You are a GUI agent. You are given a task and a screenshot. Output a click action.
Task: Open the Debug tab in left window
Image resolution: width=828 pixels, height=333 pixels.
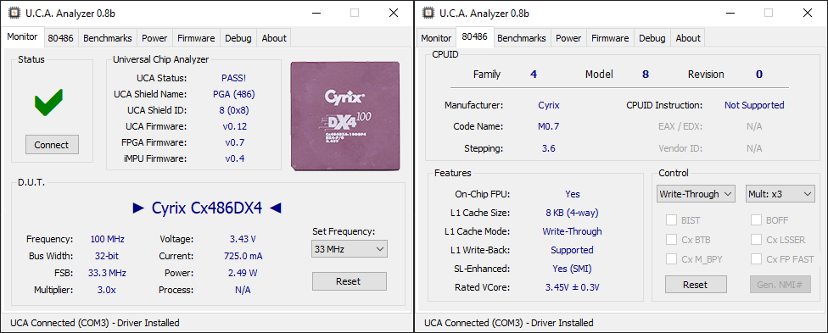(238, 38)
